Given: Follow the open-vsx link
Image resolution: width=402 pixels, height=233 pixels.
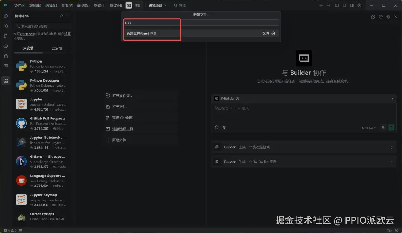Looking at the screenshot, I should [27, 34].
